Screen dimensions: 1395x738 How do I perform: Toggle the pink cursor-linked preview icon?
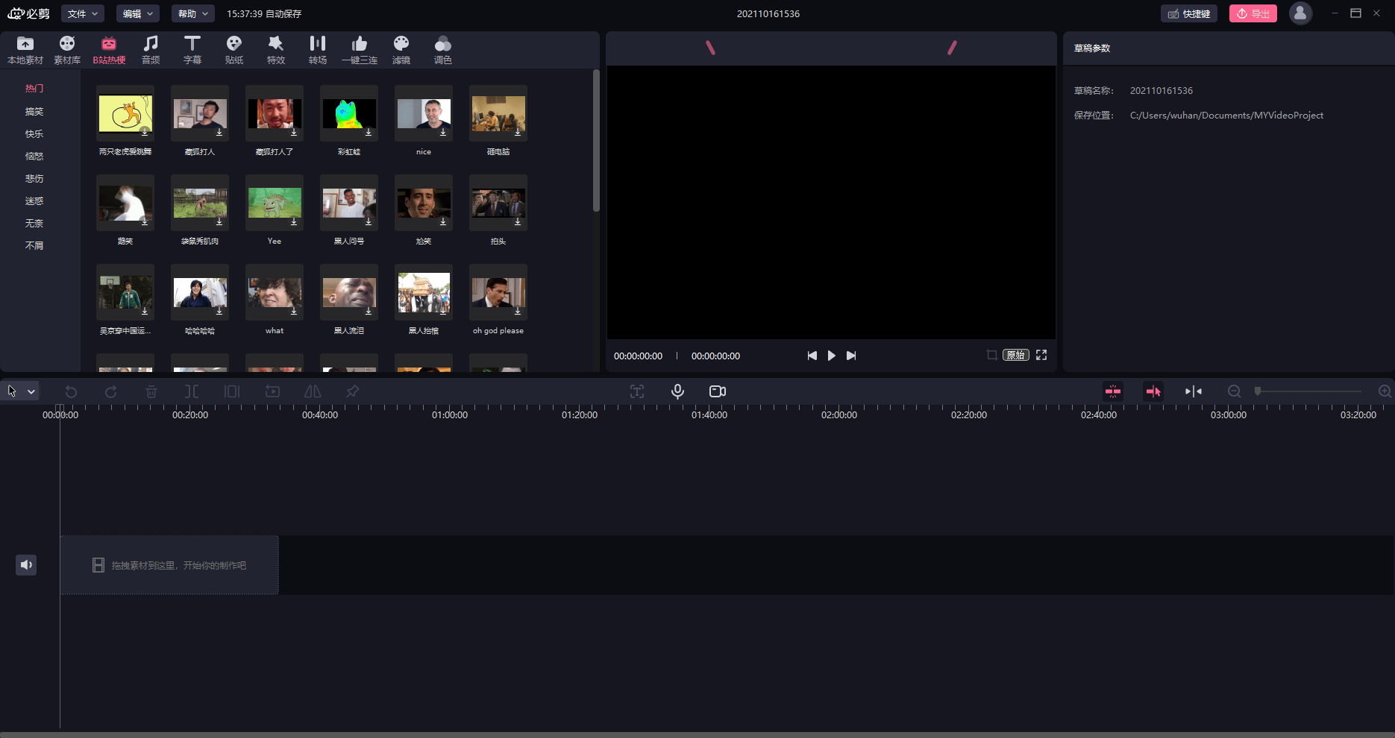pos(1153,391)
